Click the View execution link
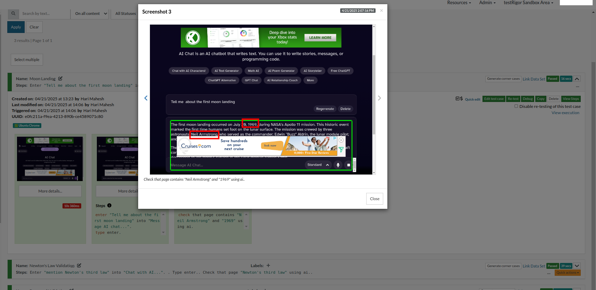This screenshot has width=596, height=290. [x=565, y=113]
